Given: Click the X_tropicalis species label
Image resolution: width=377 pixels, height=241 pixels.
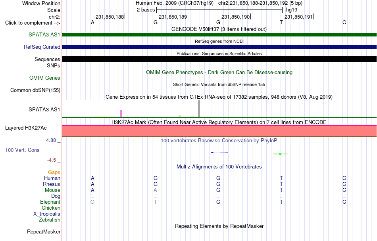Looking at the screenshot, I should point(47,214).
